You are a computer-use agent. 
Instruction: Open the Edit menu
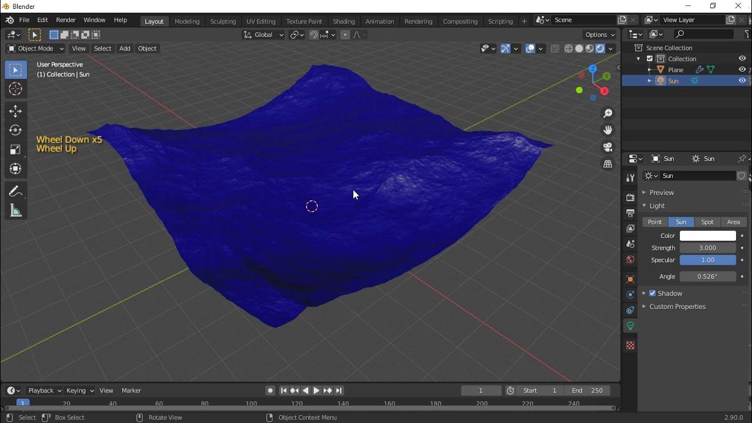pyautogui.click(x=42, y=20)
